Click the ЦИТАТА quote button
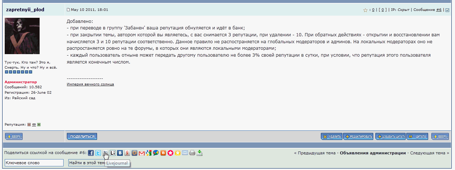Screen dimensions: 455x170 (417, 137)
